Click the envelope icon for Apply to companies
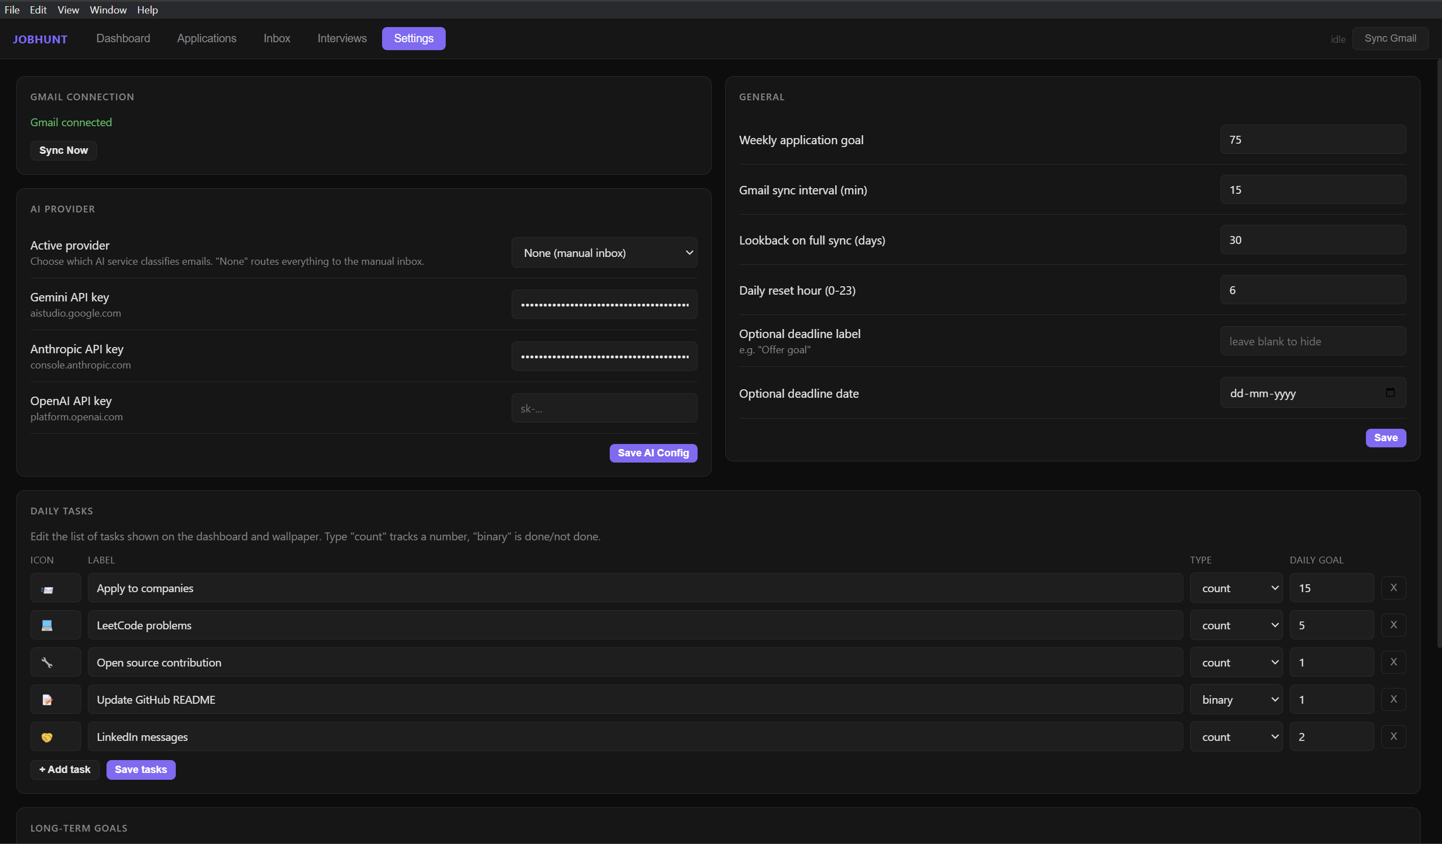The image size is (1442, 844). [47, 589]
